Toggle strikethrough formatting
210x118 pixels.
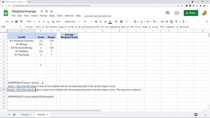pos(105,22)
